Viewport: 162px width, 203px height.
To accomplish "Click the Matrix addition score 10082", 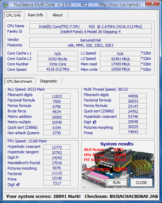I will coord(57,117).
